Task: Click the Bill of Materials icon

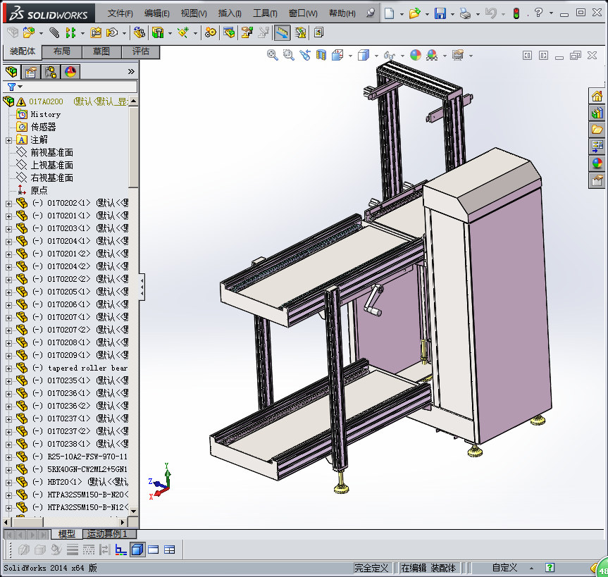Action: pyautogui.click(x=229, y=32)
